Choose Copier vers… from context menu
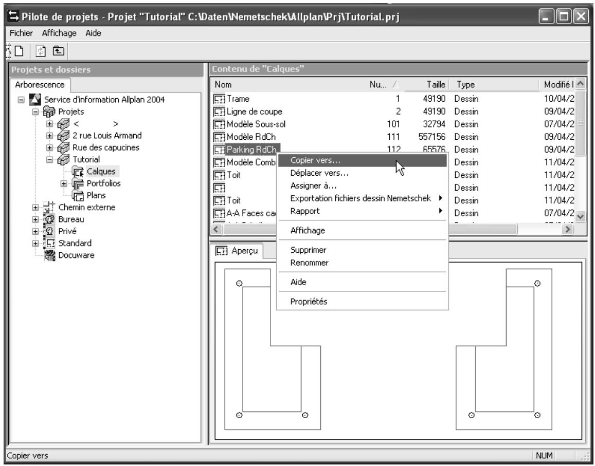Viewport: 595px width, 466px height. (x=363, y=160)
